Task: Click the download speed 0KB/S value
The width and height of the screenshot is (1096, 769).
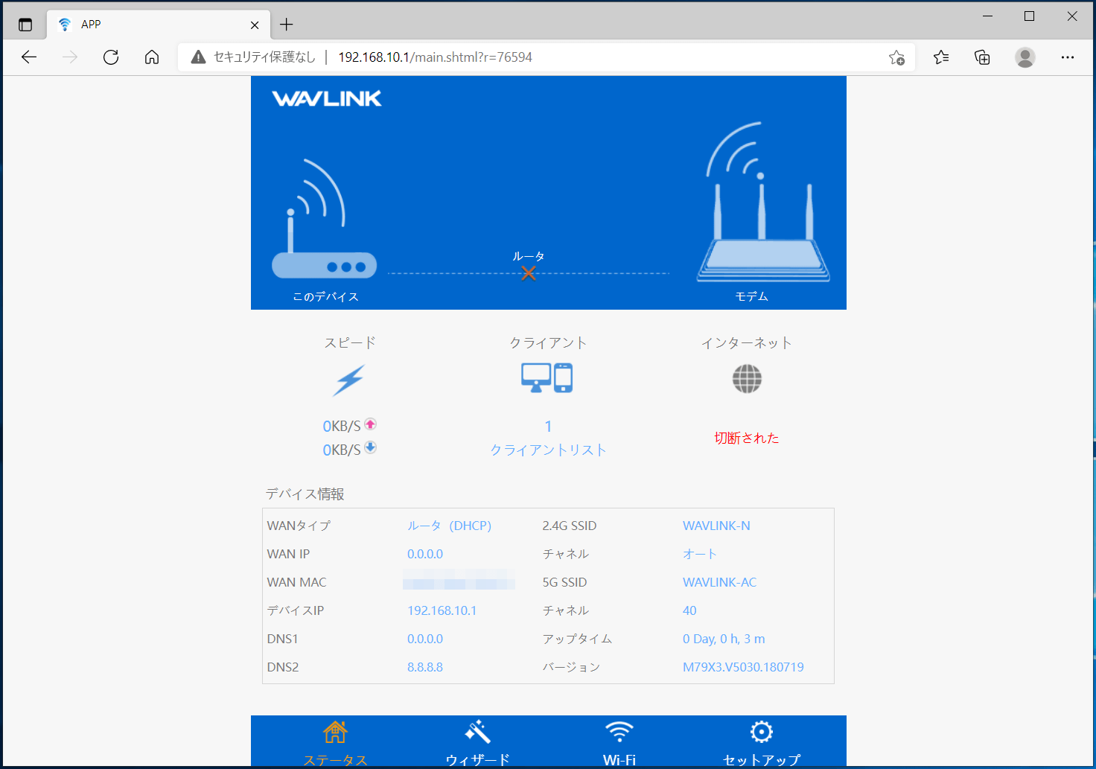Action: coord(342,450)
